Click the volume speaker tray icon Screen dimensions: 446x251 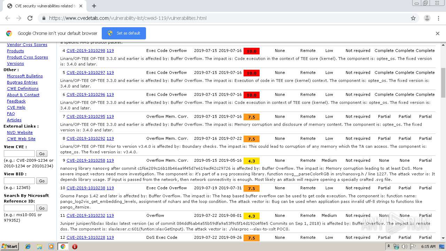click(404, 246)
